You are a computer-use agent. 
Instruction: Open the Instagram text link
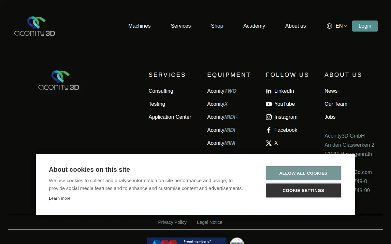tap(286, 117)
